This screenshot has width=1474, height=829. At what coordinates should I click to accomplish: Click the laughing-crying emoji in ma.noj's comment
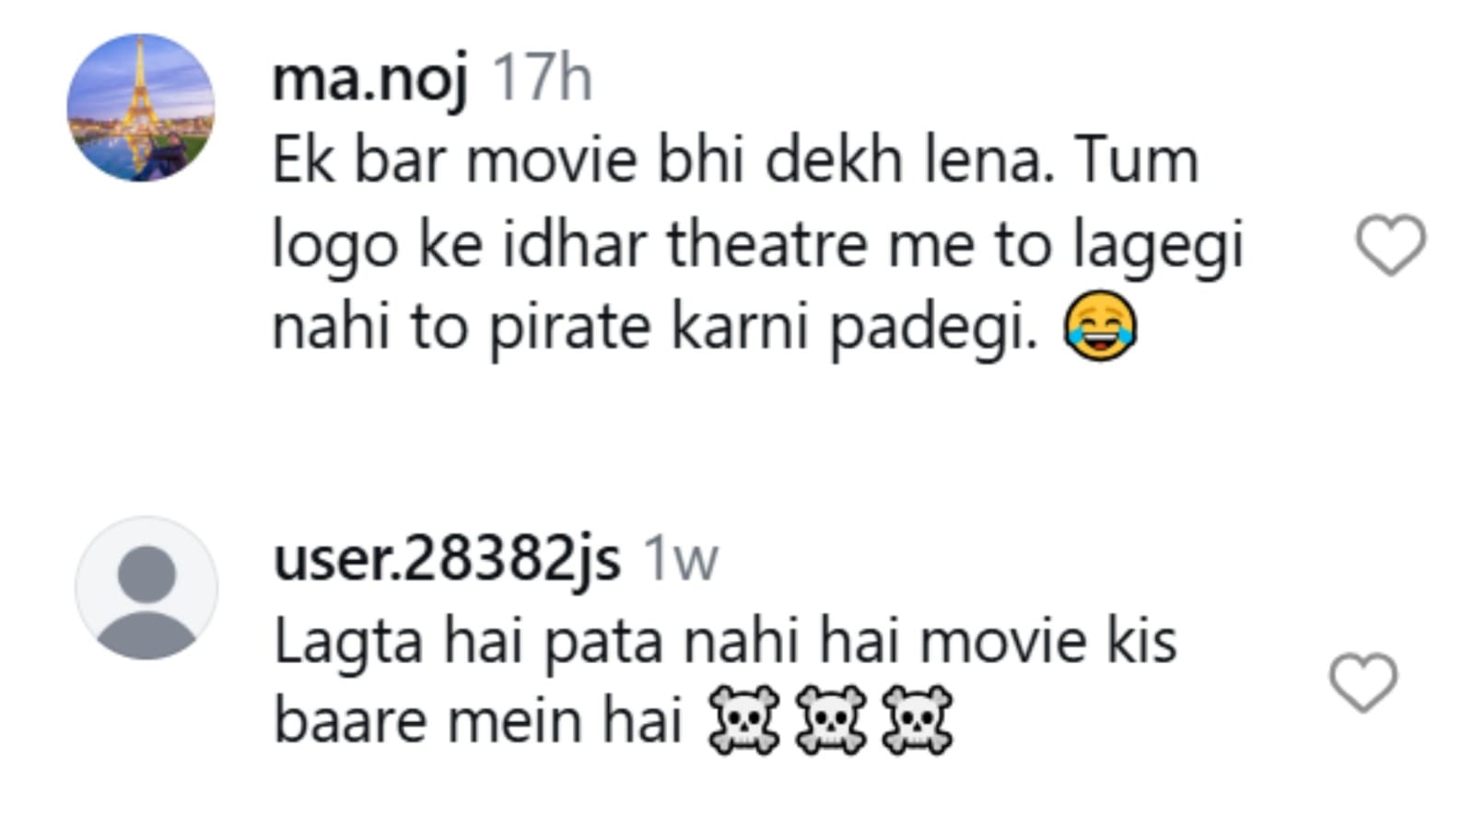point(1100,326)
